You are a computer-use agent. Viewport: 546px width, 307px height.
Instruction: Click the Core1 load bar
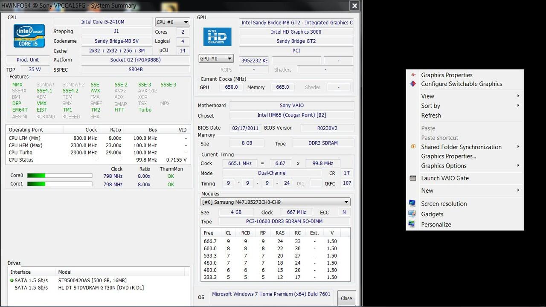coord(60,184)
